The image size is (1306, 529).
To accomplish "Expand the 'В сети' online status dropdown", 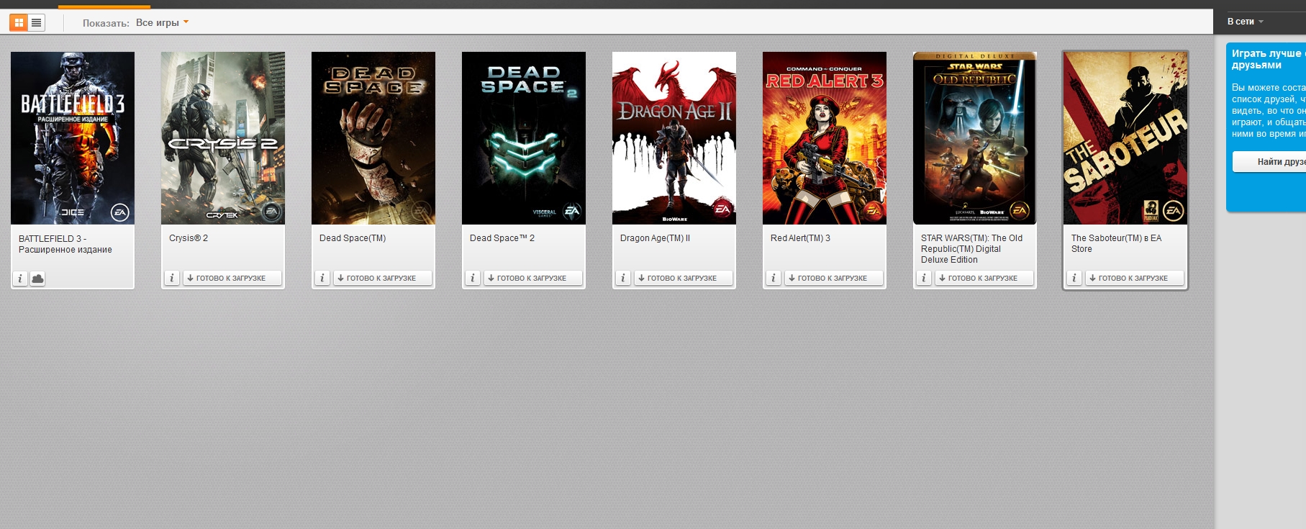I will 1245,22.
